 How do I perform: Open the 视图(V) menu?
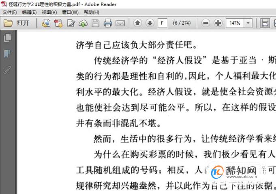click(49, 12)
